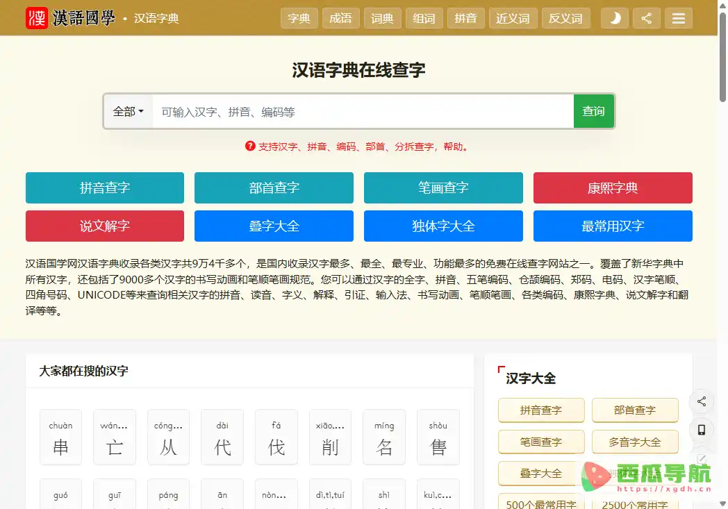Click sidebar 叠字大全 link
This screenshot has width=728, height=509.
click(541, 474)
